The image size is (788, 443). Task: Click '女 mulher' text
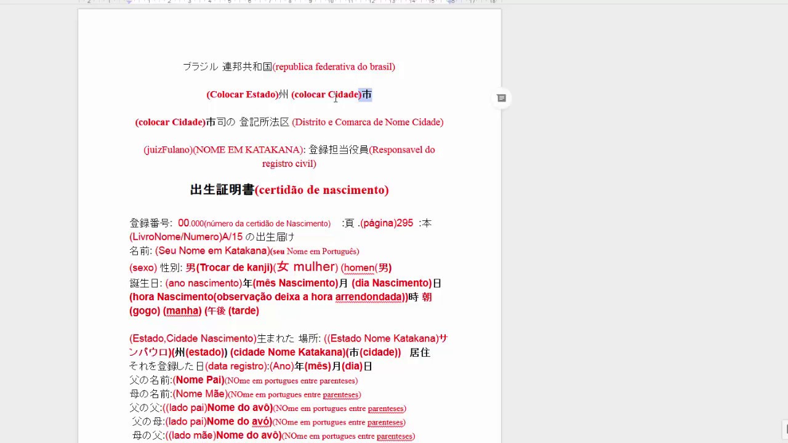pos(305,266)
